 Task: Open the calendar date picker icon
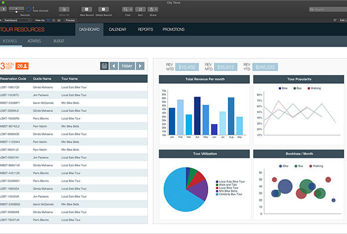104,66
